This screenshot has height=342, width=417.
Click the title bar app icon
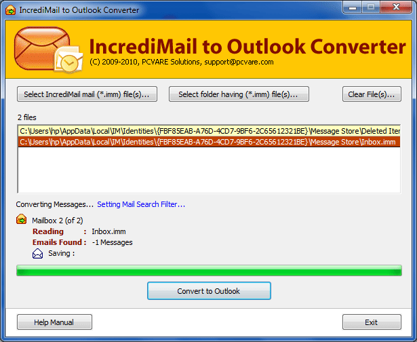pyautogui.click(x=10, y=10)
